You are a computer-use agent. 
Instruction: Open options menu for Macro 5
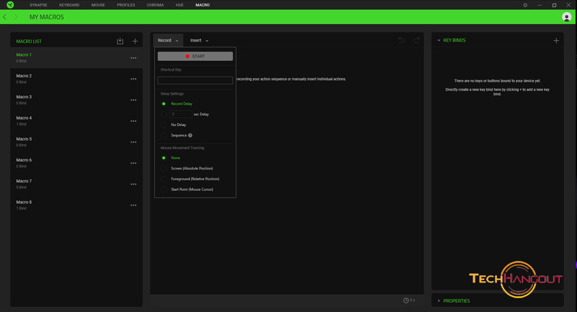coord(133,142)
